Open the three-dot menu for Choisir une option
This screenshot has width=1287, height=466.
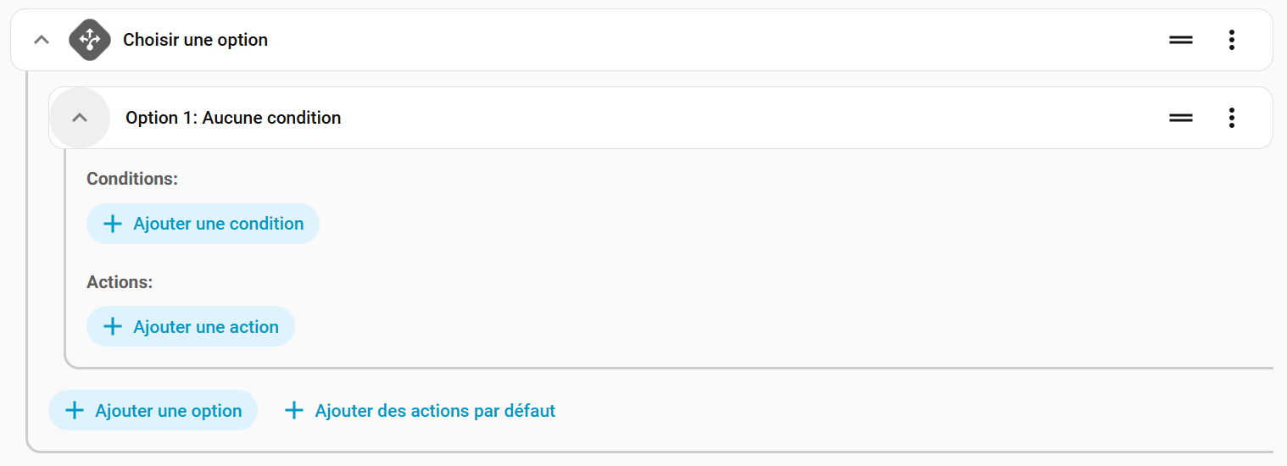[x=1231, y=40]
